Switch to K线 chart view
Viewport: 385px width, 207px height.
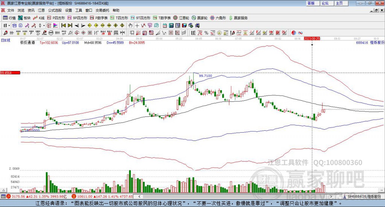(x=39, y=18)
